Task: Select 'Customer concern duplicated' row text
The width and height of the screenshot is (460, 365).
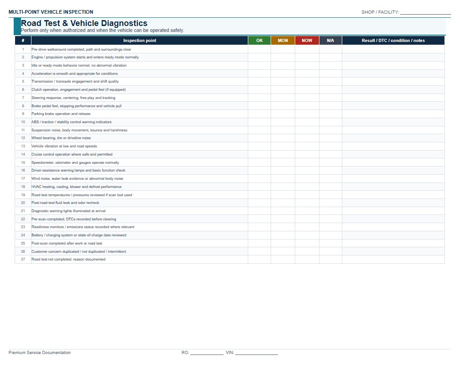Action: click(79, 252)
